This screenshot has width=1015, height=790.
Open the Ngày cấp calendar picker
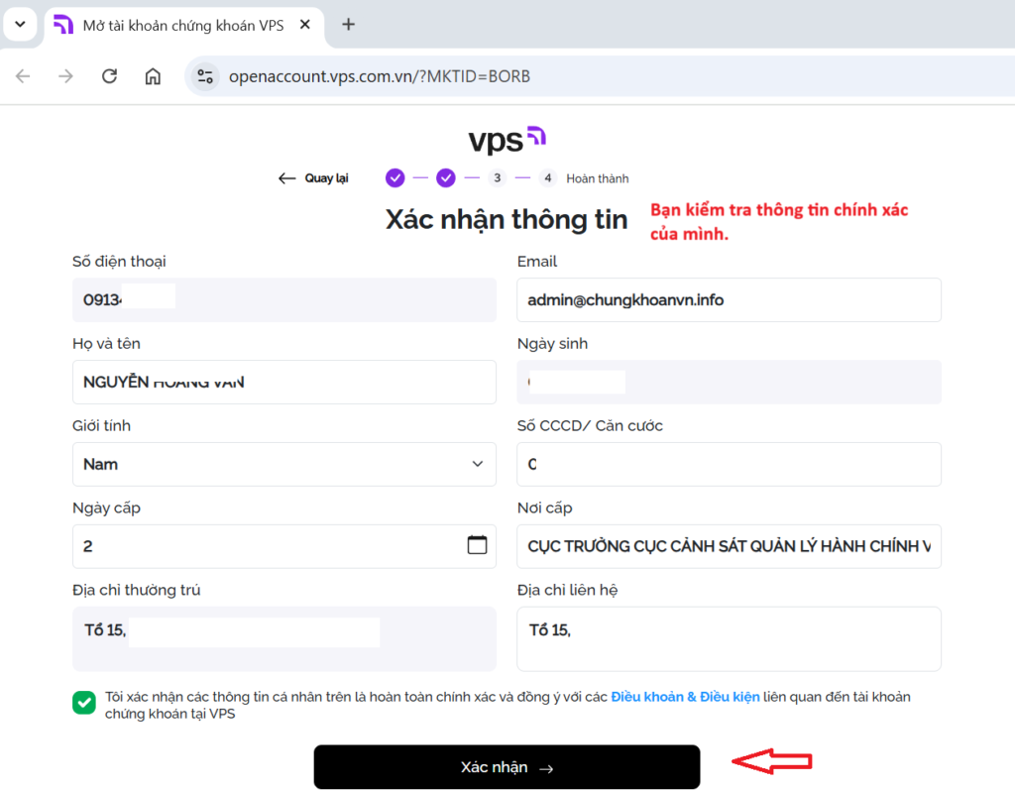click(x=477, y=545)
